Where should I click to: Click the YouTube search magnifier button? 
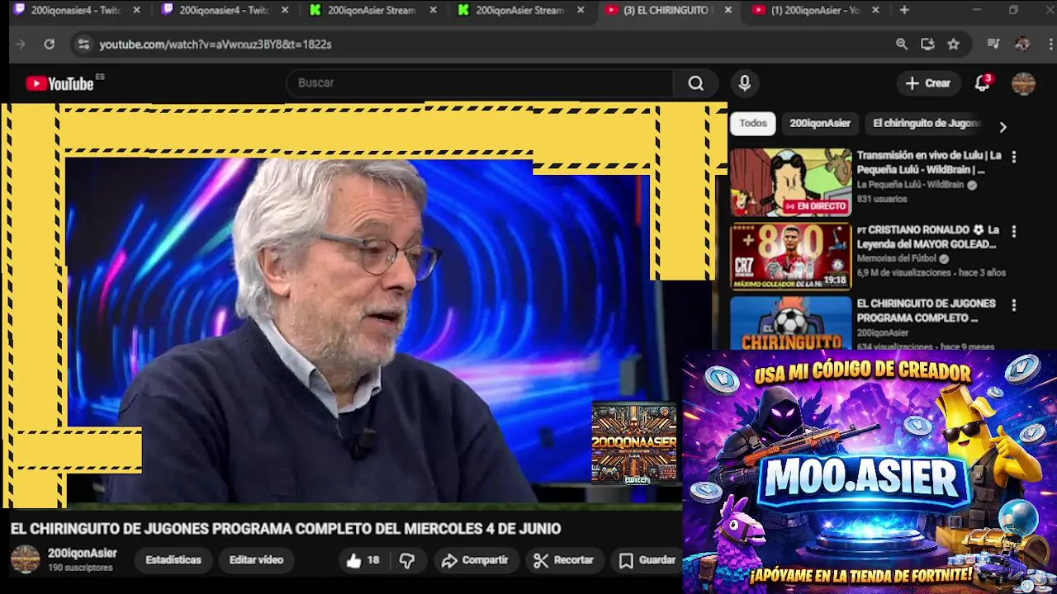click(x=695, y=83)
